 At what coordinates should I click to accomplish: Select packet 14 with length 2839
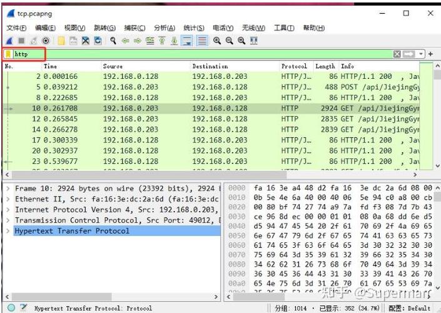[211, 130]
